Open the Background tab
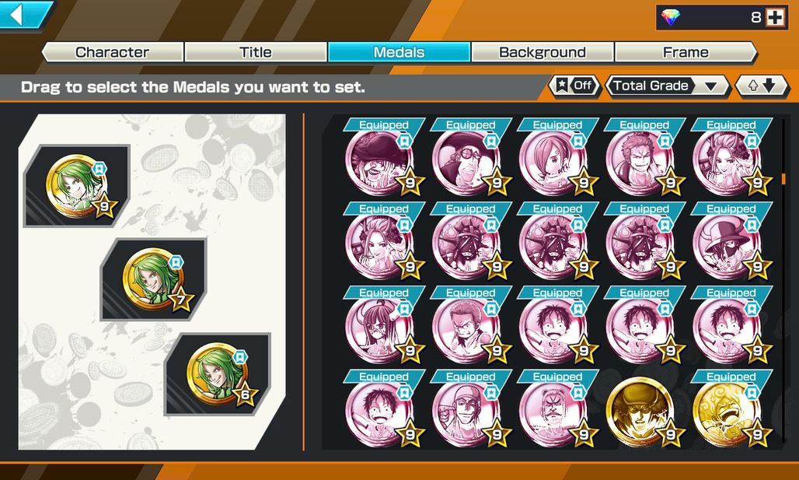 (543, 52)
